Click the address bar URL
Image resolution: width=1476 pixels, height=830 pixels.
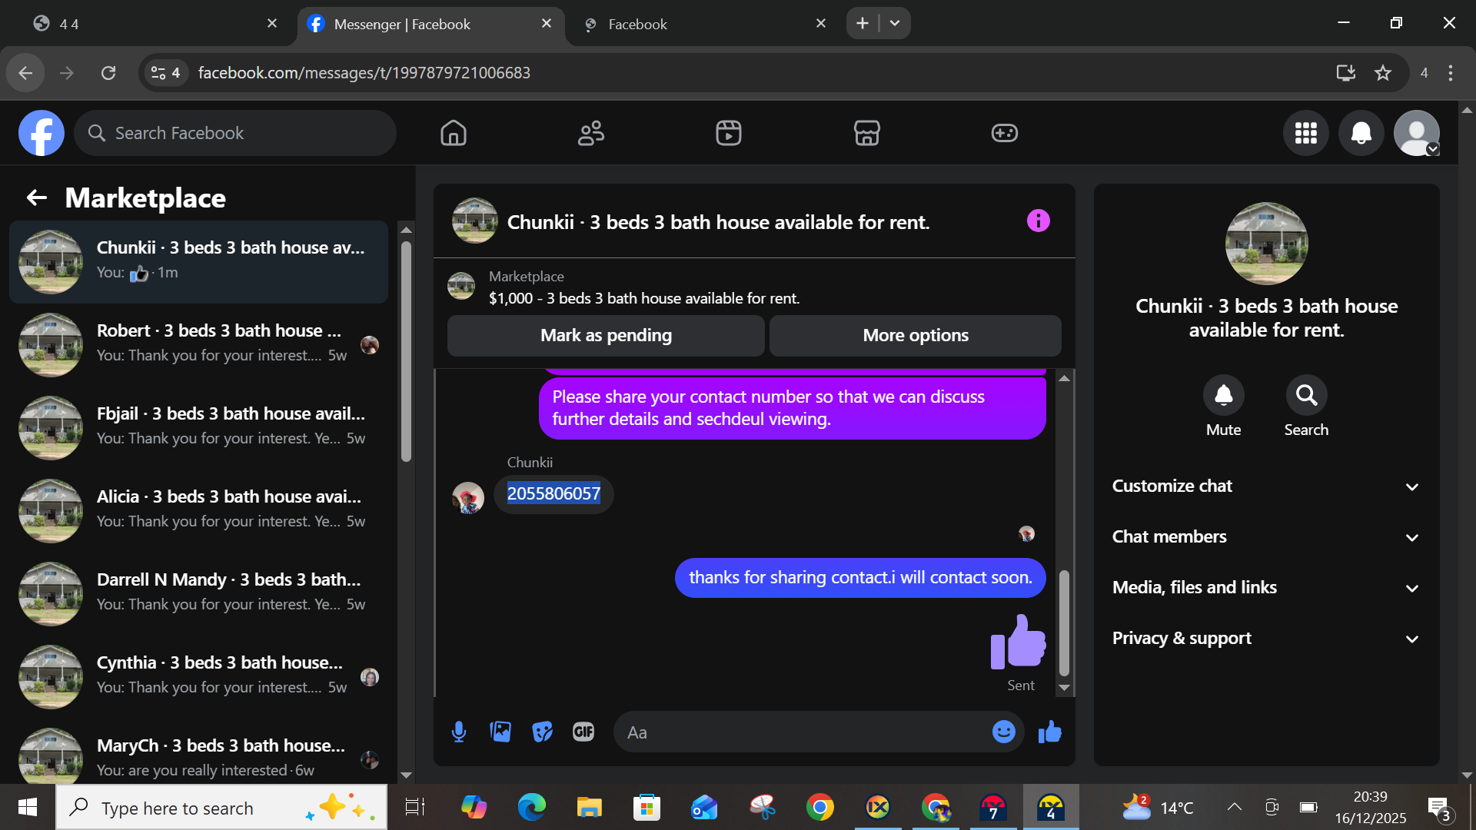pyautogui.click(x=364, y=73)
